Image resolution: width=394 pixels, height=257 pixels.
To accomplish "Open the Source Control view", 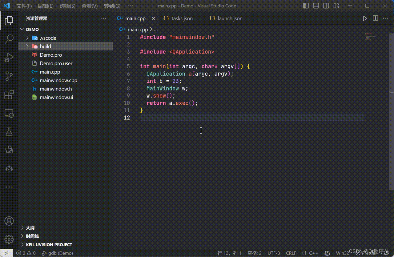I will (9, 76).
